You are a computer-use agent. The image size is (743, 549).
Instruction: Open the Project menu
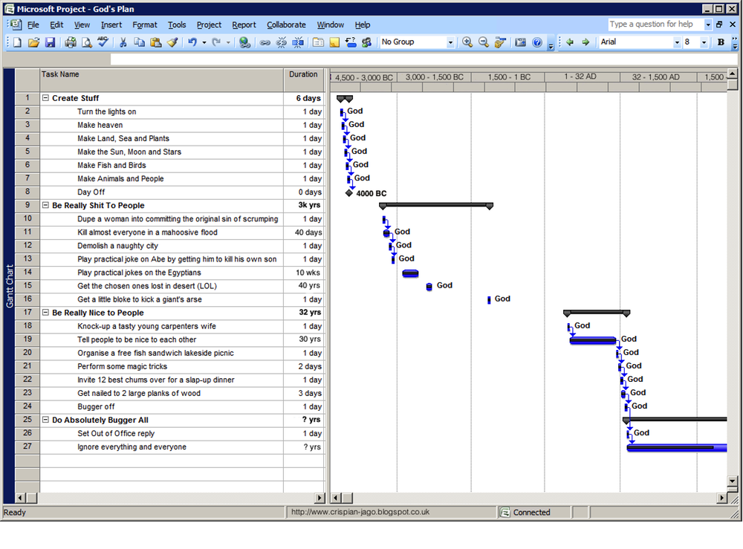(209, 25)
